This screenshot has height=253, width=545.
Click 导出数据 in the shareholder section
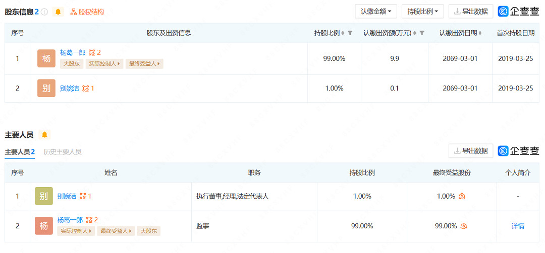pyautogui.click(x=471, y=12)
